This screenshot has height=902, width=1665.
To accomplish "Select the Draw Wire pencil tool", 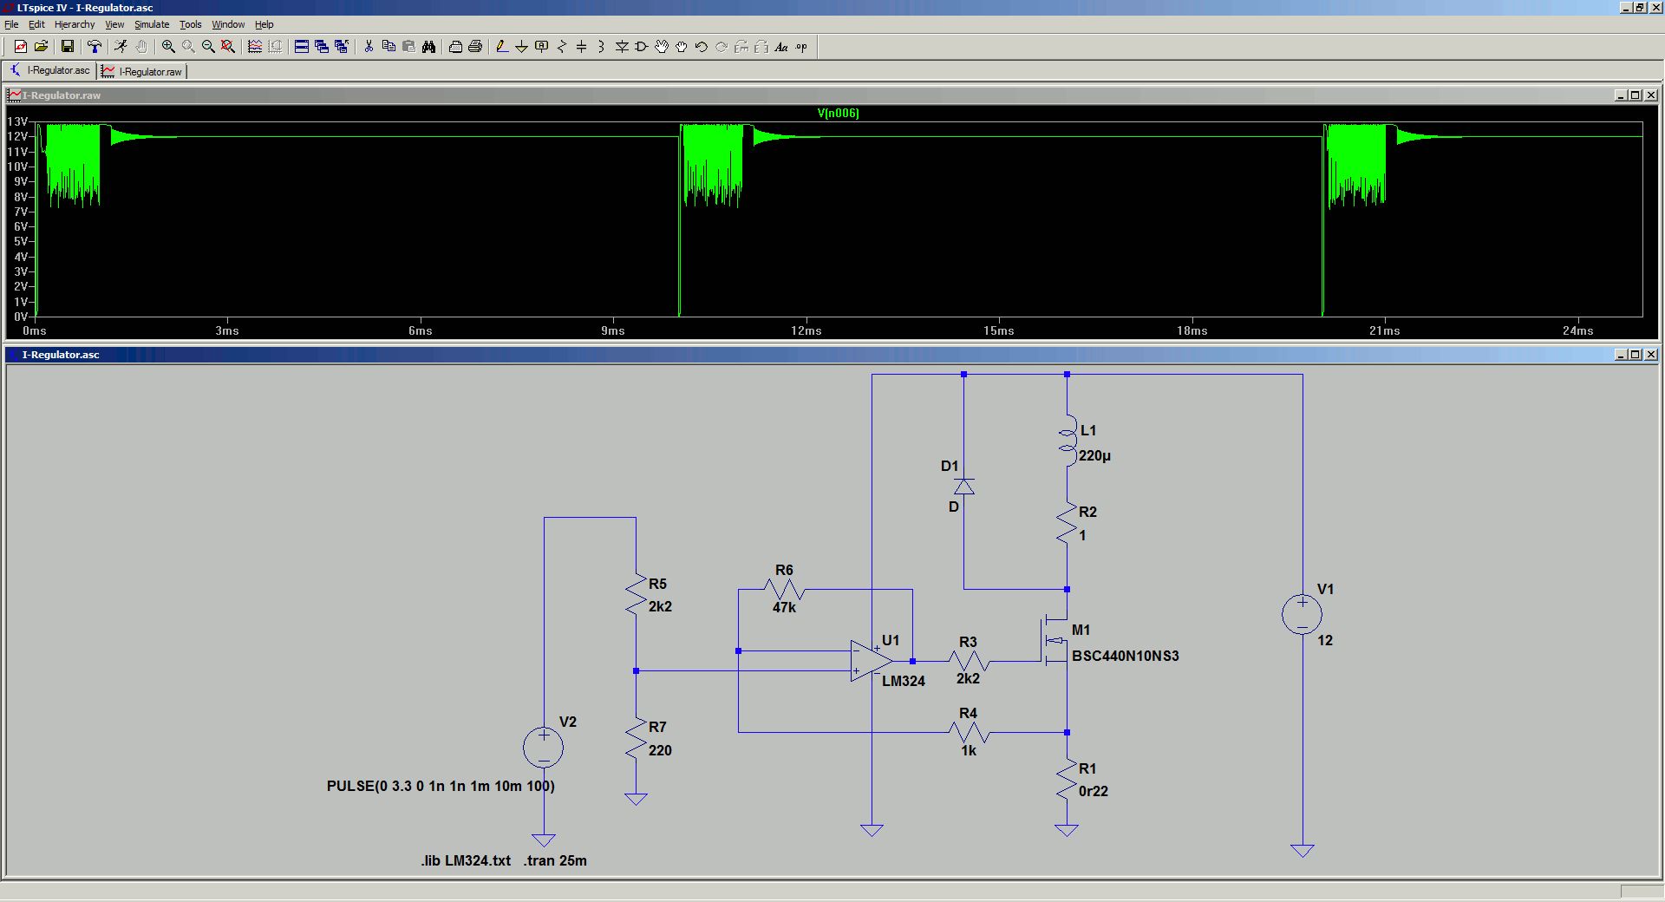I will pos(501,47).
